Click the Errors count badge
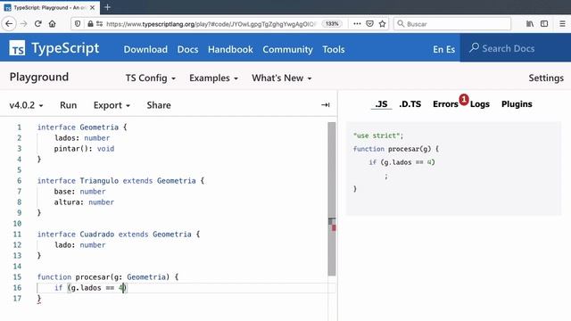This screenshot has height=321, width=571. pos(464,99)
